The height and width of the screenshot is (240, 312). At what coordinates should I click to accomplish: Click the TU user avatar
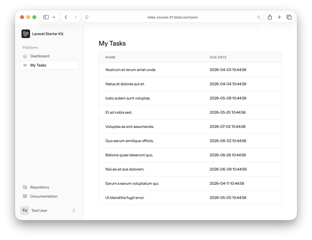tap(25, 211)
